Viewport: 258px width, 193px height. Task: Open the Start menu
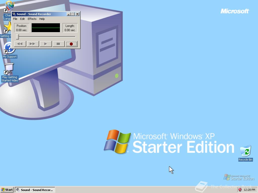(x=7, y=190)
